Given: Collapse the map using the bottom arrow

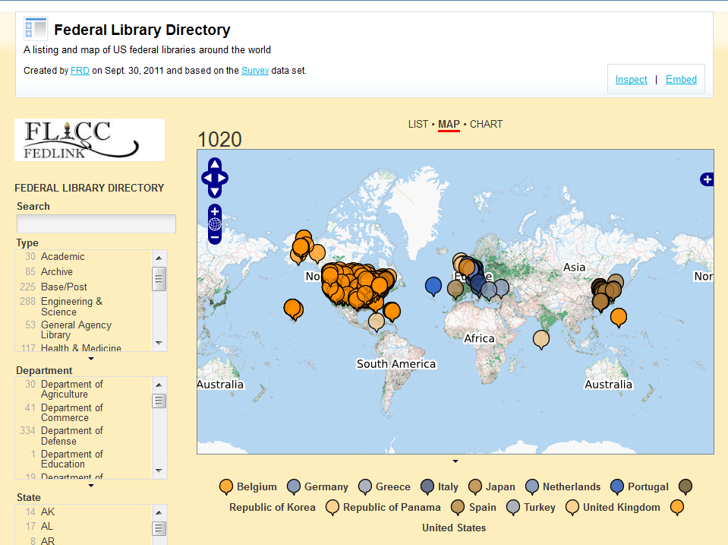Looking at the screenshot, I should pos(455,461).
